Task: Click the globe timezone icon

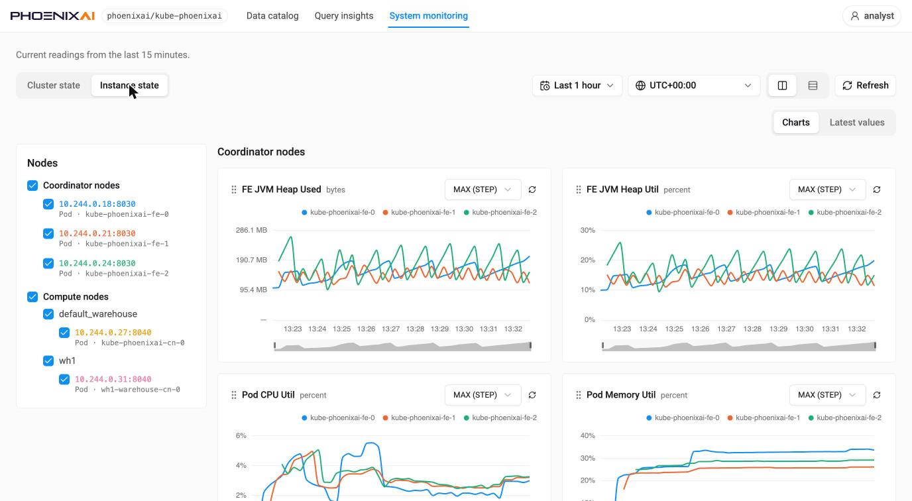Action: 640,85
